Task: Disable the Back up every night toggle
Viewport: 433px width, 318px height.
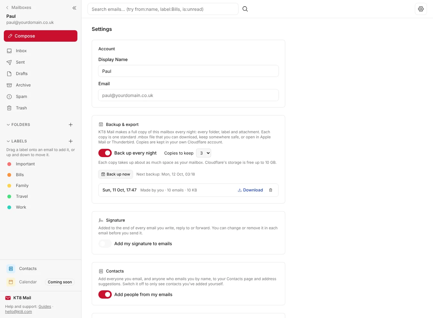Action: [x=105, y=153]
